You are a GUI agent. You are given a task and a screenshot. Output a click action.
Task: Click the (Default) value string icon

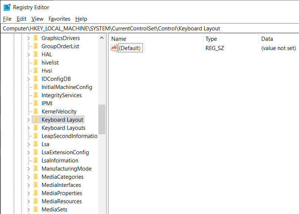point(114,48)
